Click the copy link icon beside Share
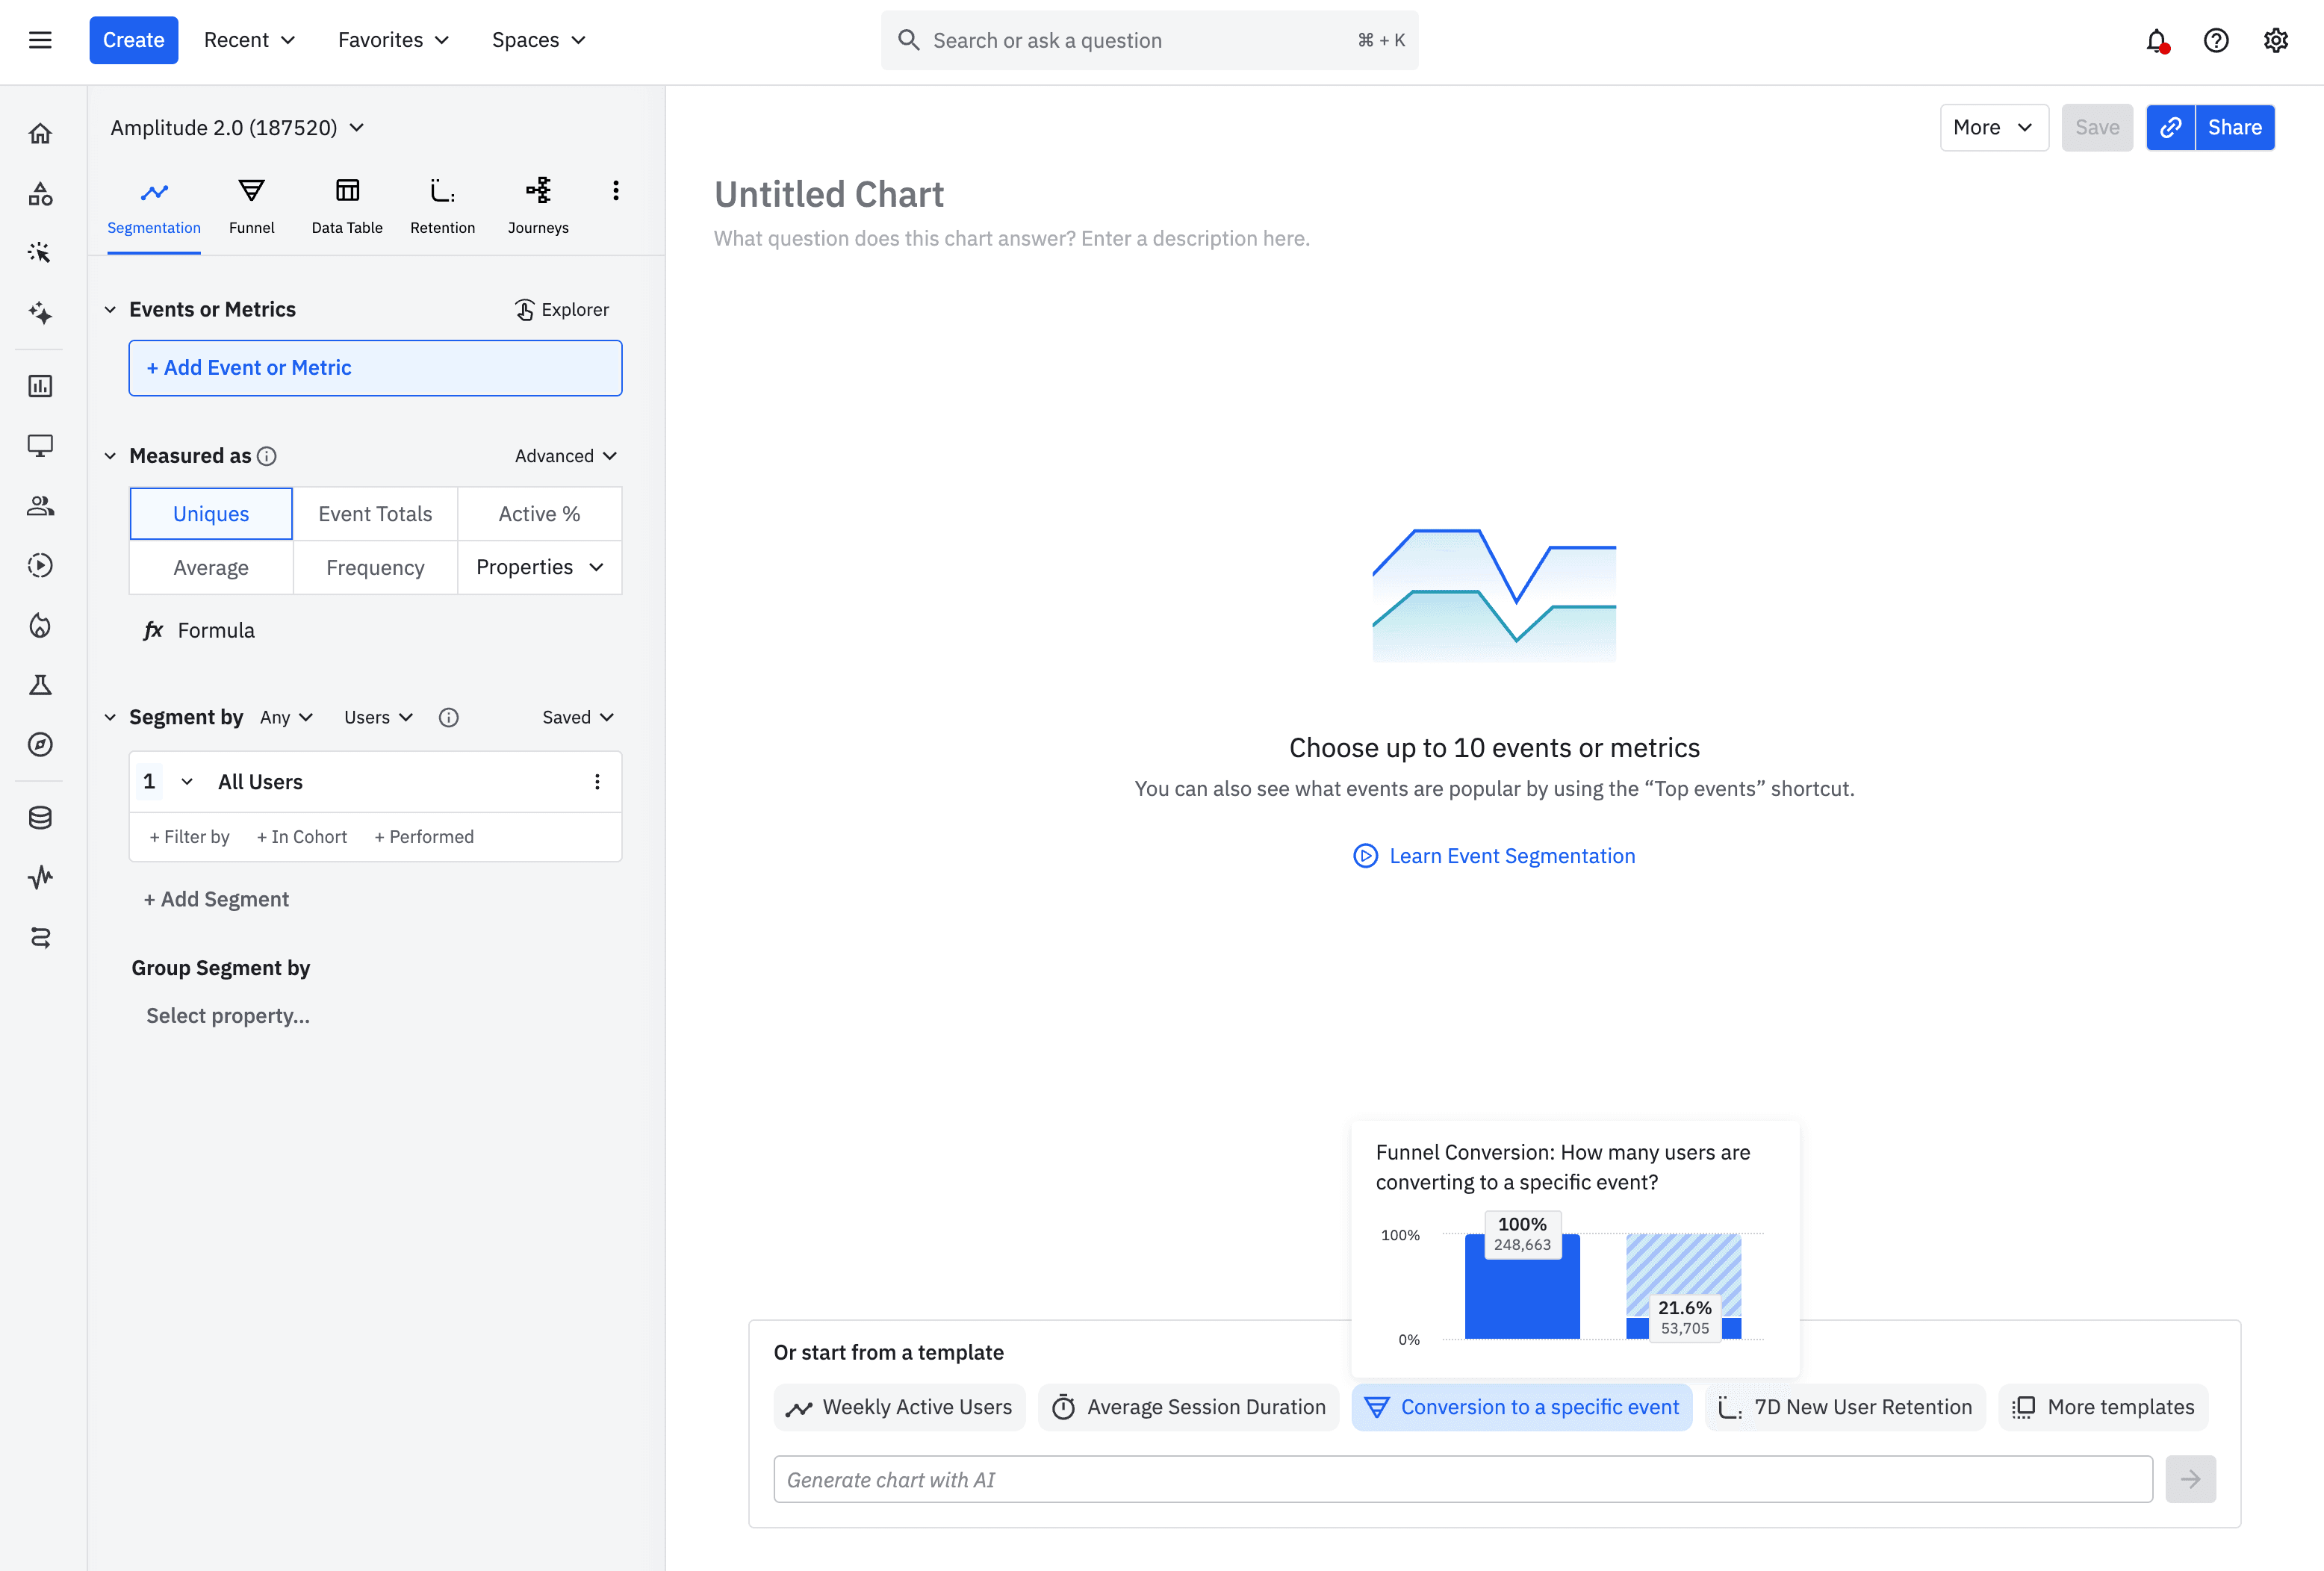The image size is (2324, 1571). coord(2170,127)
